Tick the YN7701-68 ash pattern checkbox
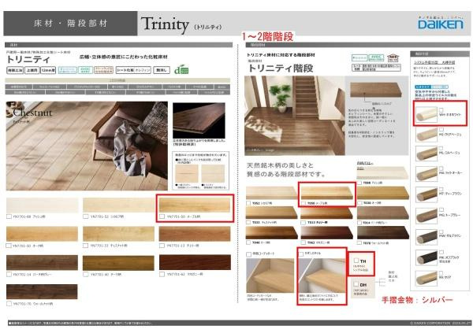 click(x=9, y=216)
